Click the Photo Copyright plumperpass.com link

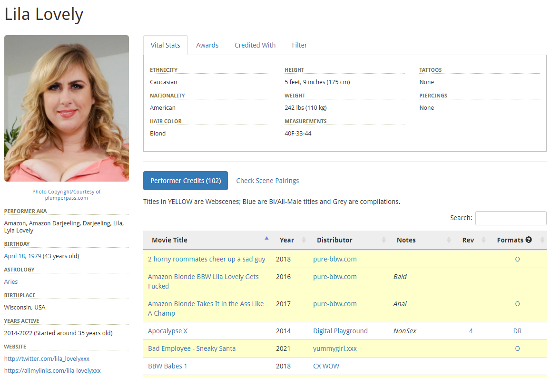coord(67,195)
